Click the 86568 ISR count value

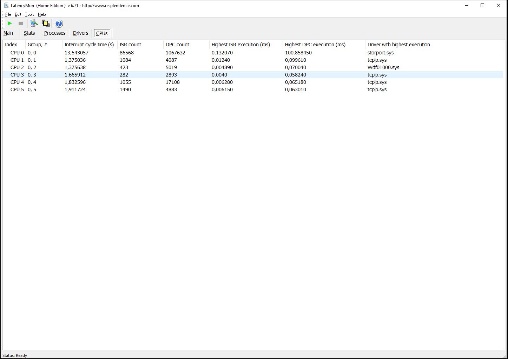(127, 53)
